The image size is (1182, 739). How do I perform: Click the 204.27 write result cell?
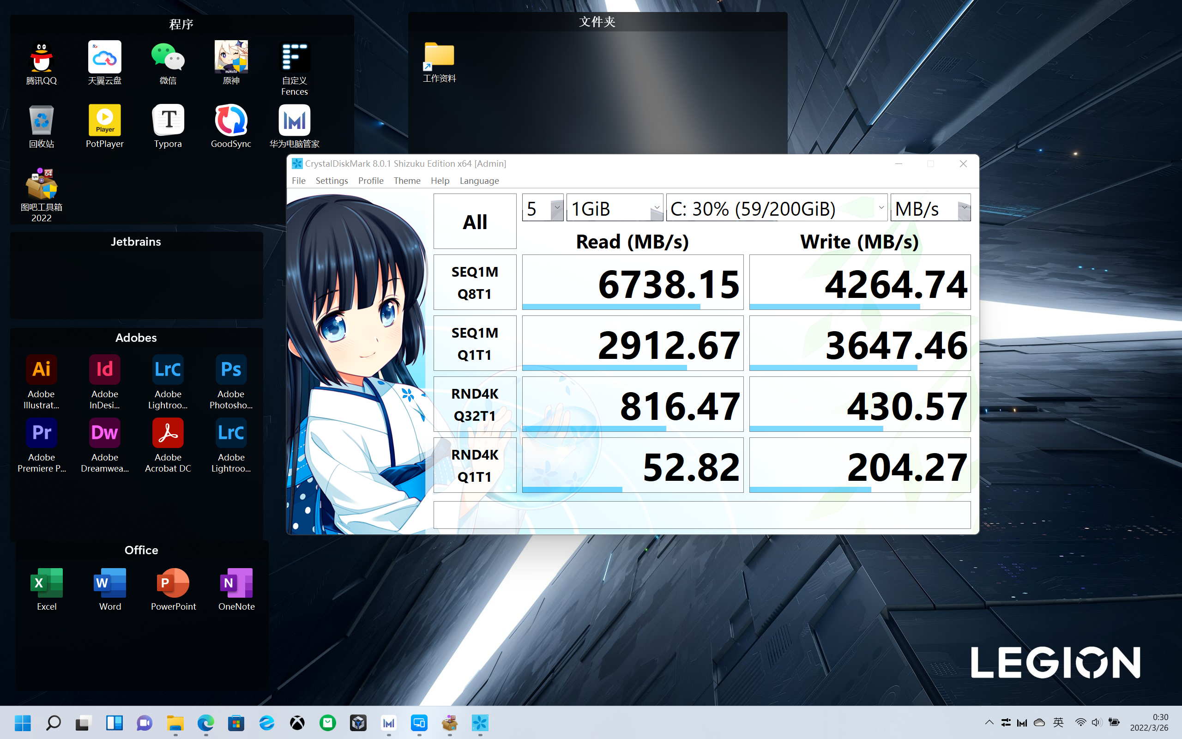pos(860,465)
